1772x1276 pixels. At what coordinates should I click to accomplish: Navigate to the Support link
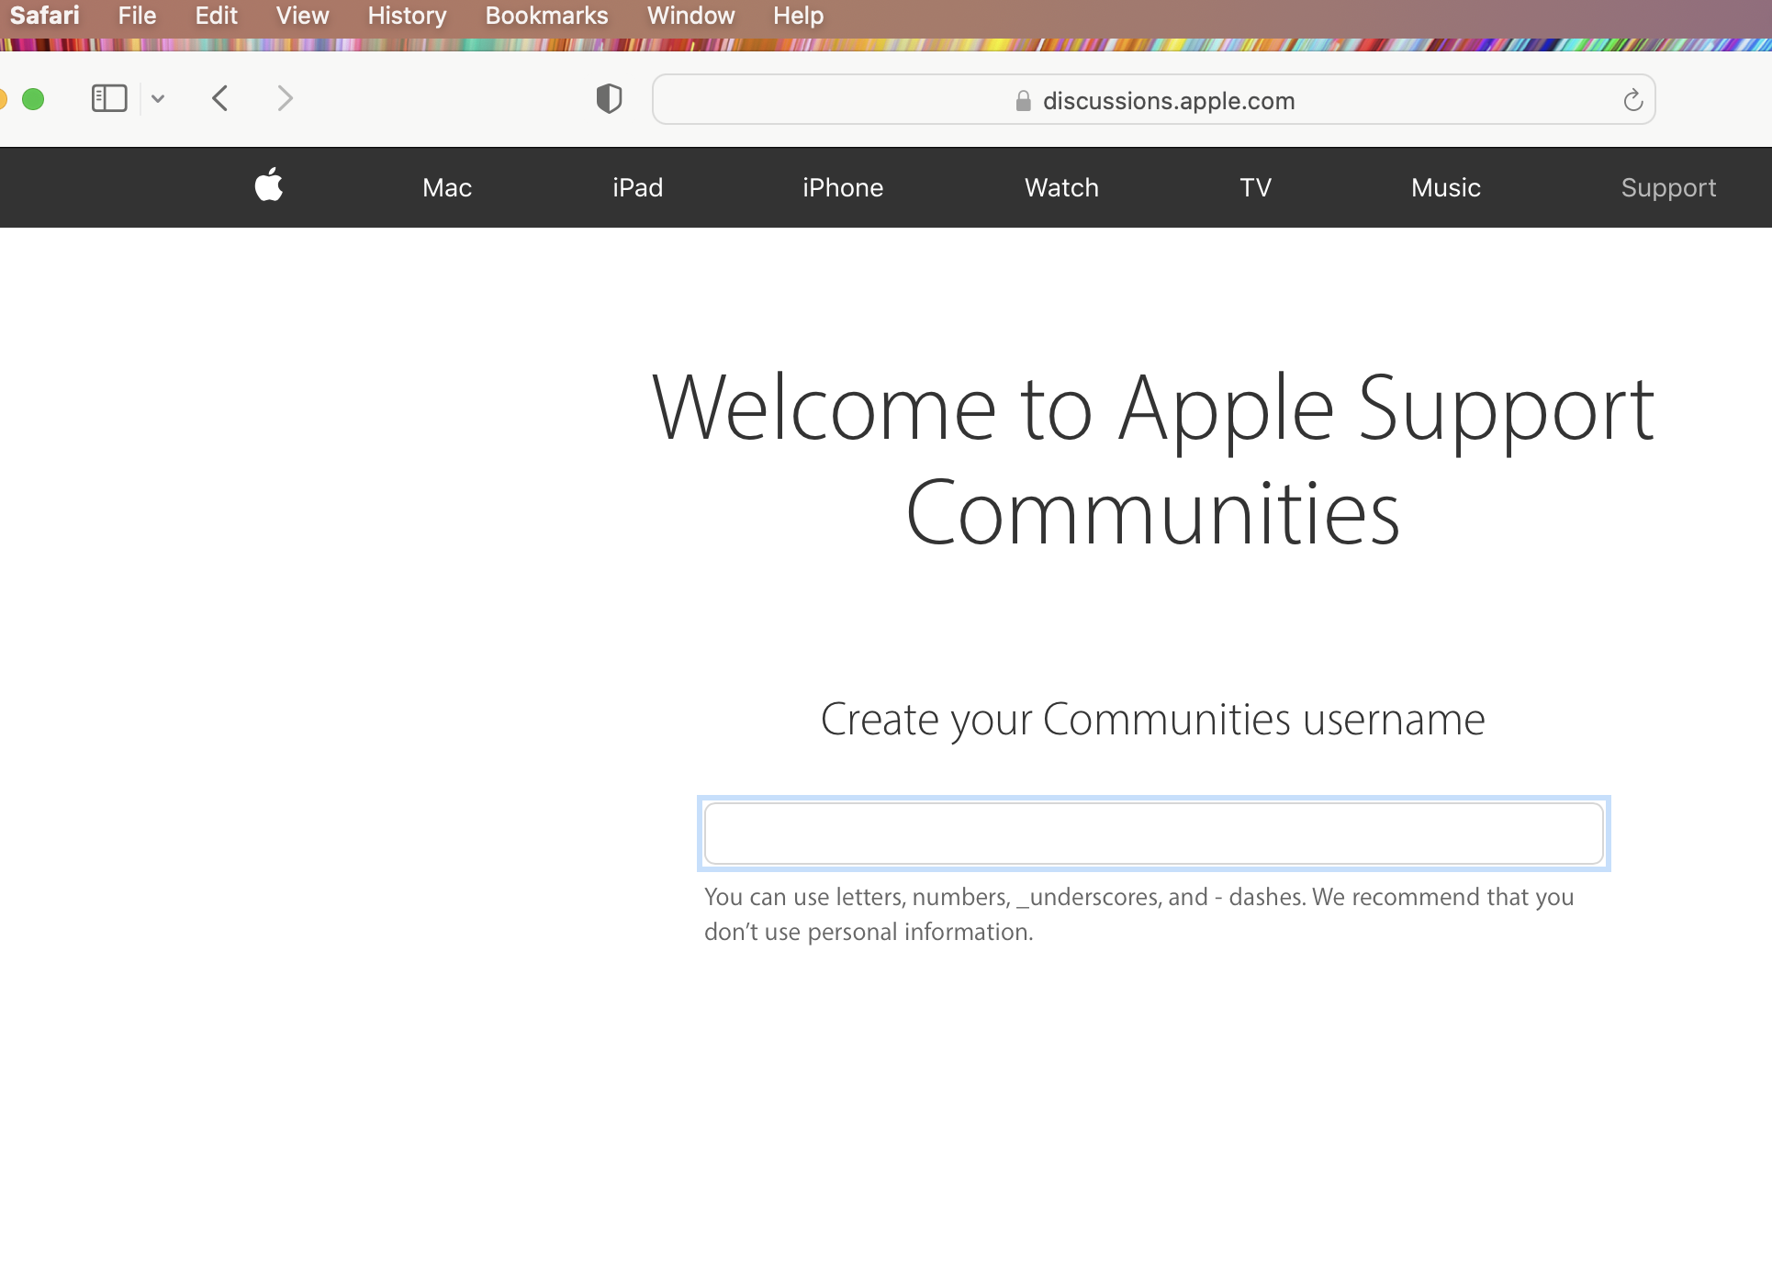tap(1667, 187)
